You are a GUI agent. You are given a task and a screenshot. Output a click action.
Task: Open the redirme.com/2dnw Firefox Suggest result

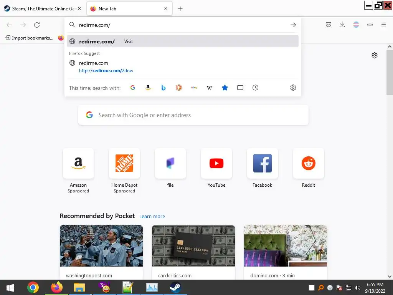click(x=182, y=67)
